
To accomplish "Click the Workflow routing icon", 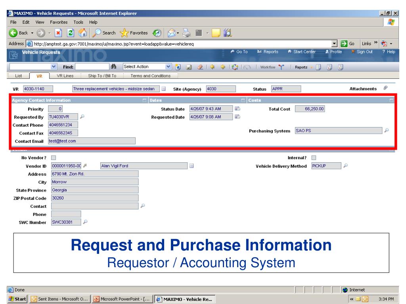I will pos(281,67).
